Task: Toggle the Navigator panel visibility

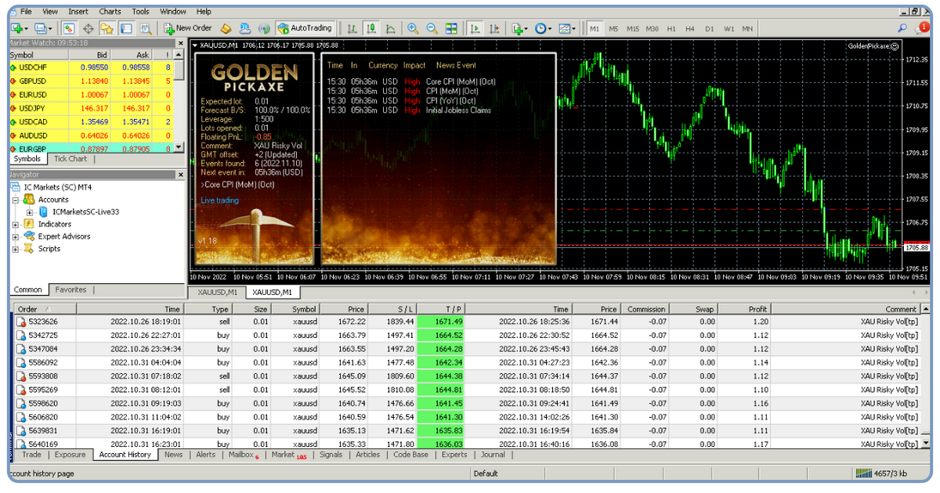Action: 106,27
